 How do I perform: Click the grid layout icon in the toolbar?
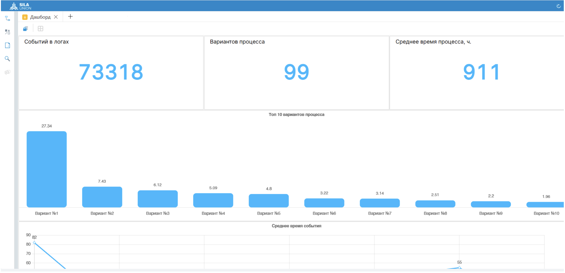point(40,28)
